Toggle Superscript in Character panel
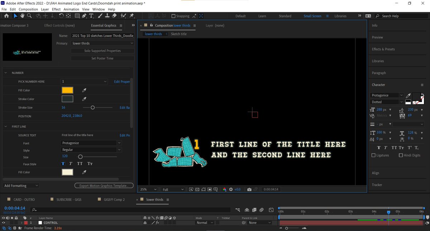This screenshot has width=430, height=231. 410,148
